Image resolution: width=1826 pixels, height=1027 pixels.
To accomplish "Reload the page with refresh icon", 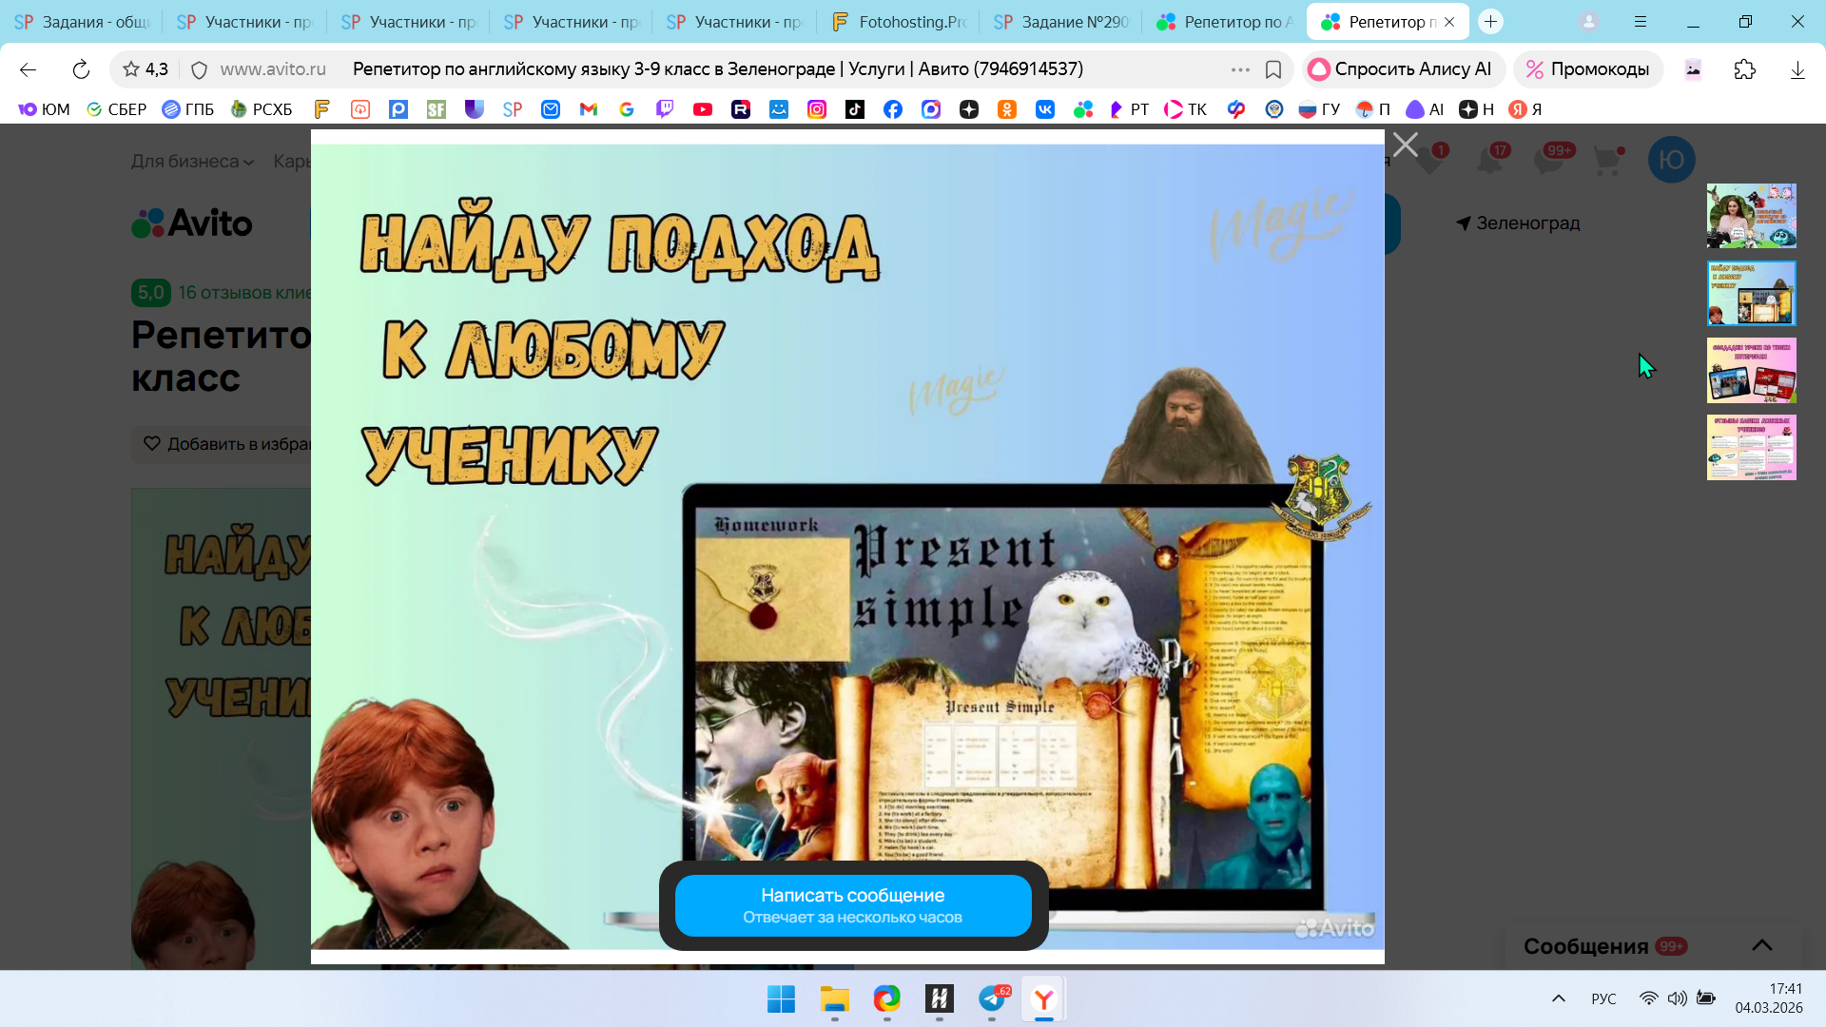I will tap(81, 69).
